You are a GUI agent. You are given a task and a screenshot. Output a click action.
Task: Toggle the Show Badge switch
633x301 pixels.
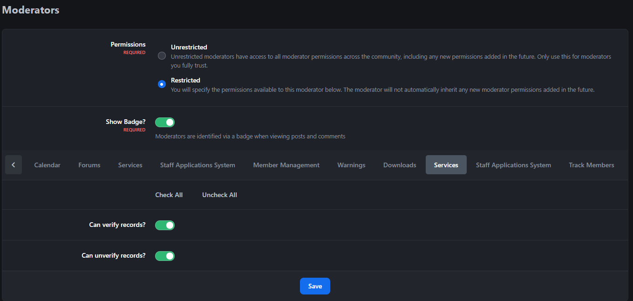point(165,122)
